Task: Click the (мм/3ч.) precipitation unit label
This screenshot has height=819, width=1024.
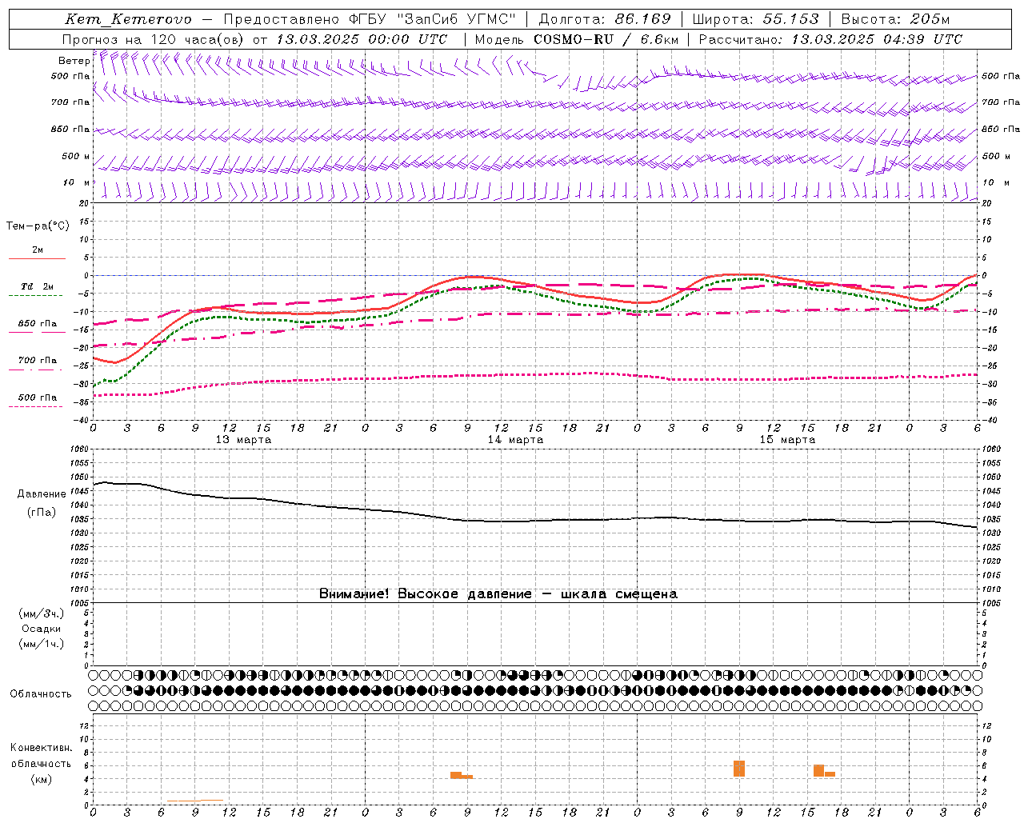Action: click(x=42, y=614)
